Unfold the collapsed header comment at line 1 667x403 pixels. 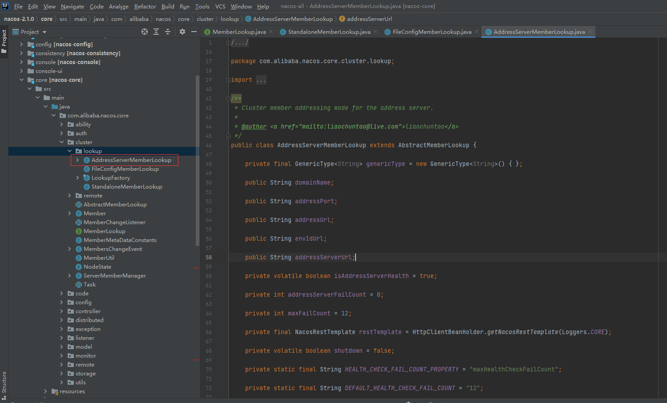tap(228, 43)
